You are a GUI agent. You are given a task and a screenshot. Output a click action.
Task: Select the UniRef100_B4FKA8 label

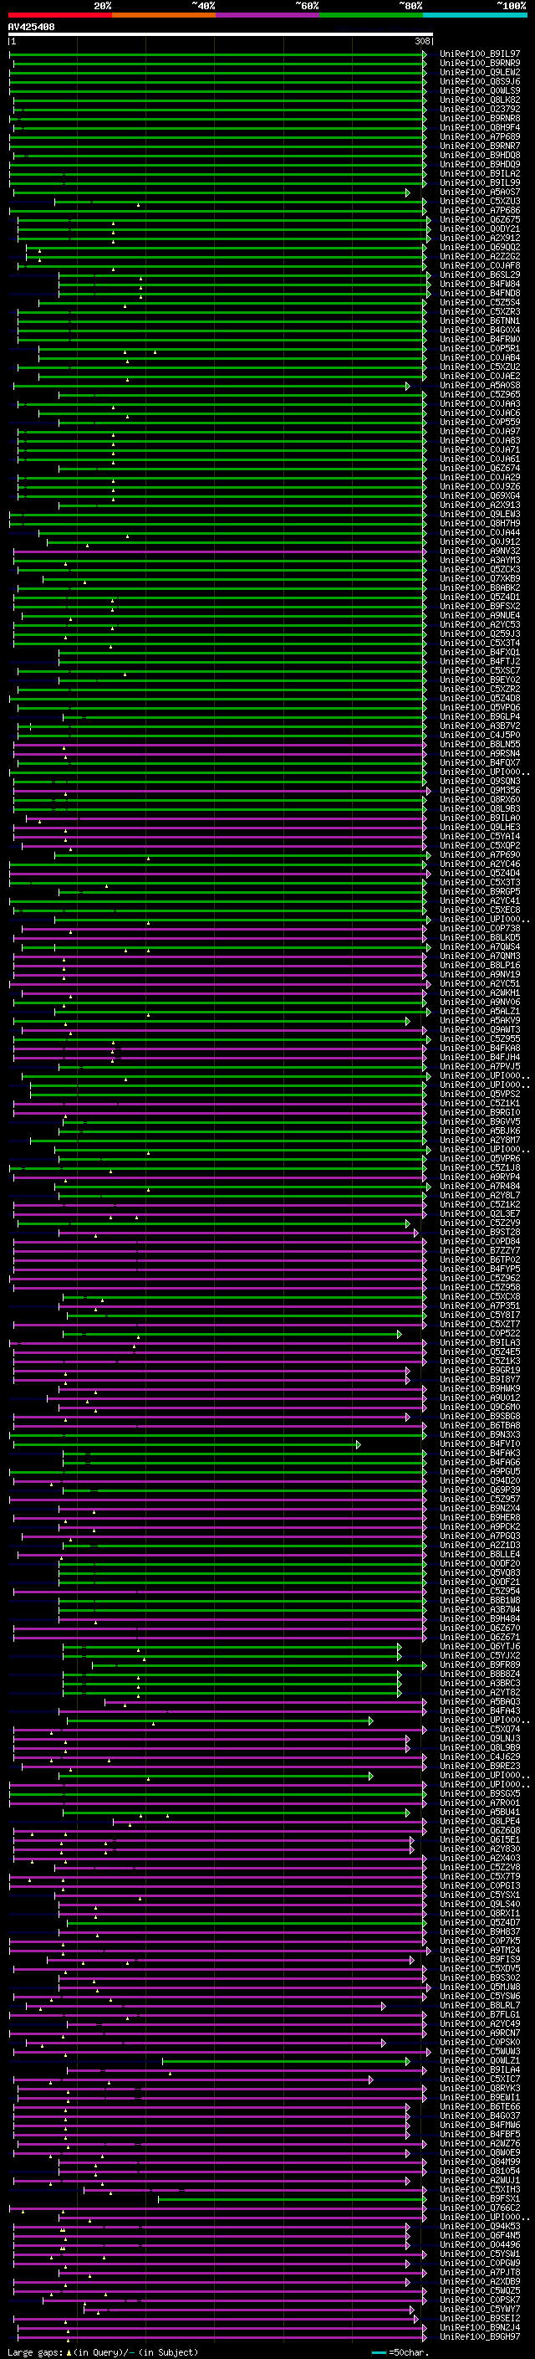[x=480, y=1049]
